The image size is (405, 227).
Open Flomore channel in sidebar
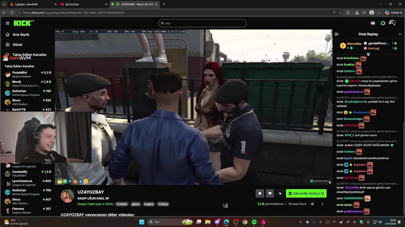click(x=28, y=210)
